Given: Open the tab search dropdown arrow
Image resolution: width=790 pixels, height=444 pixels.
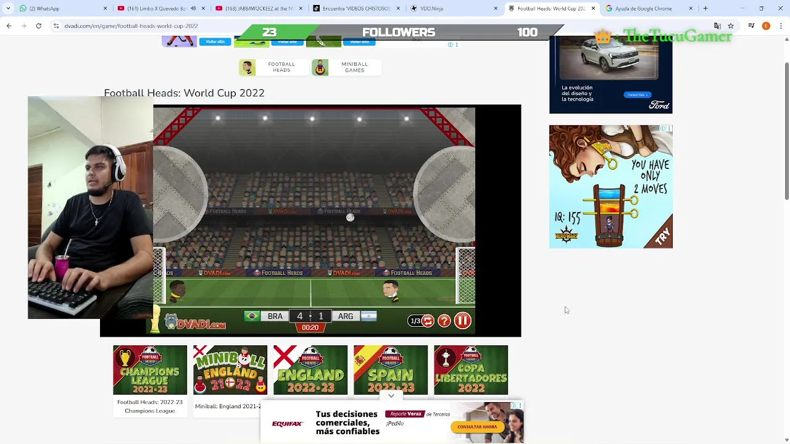Looking at the screenshot, I should click(8, 9).
